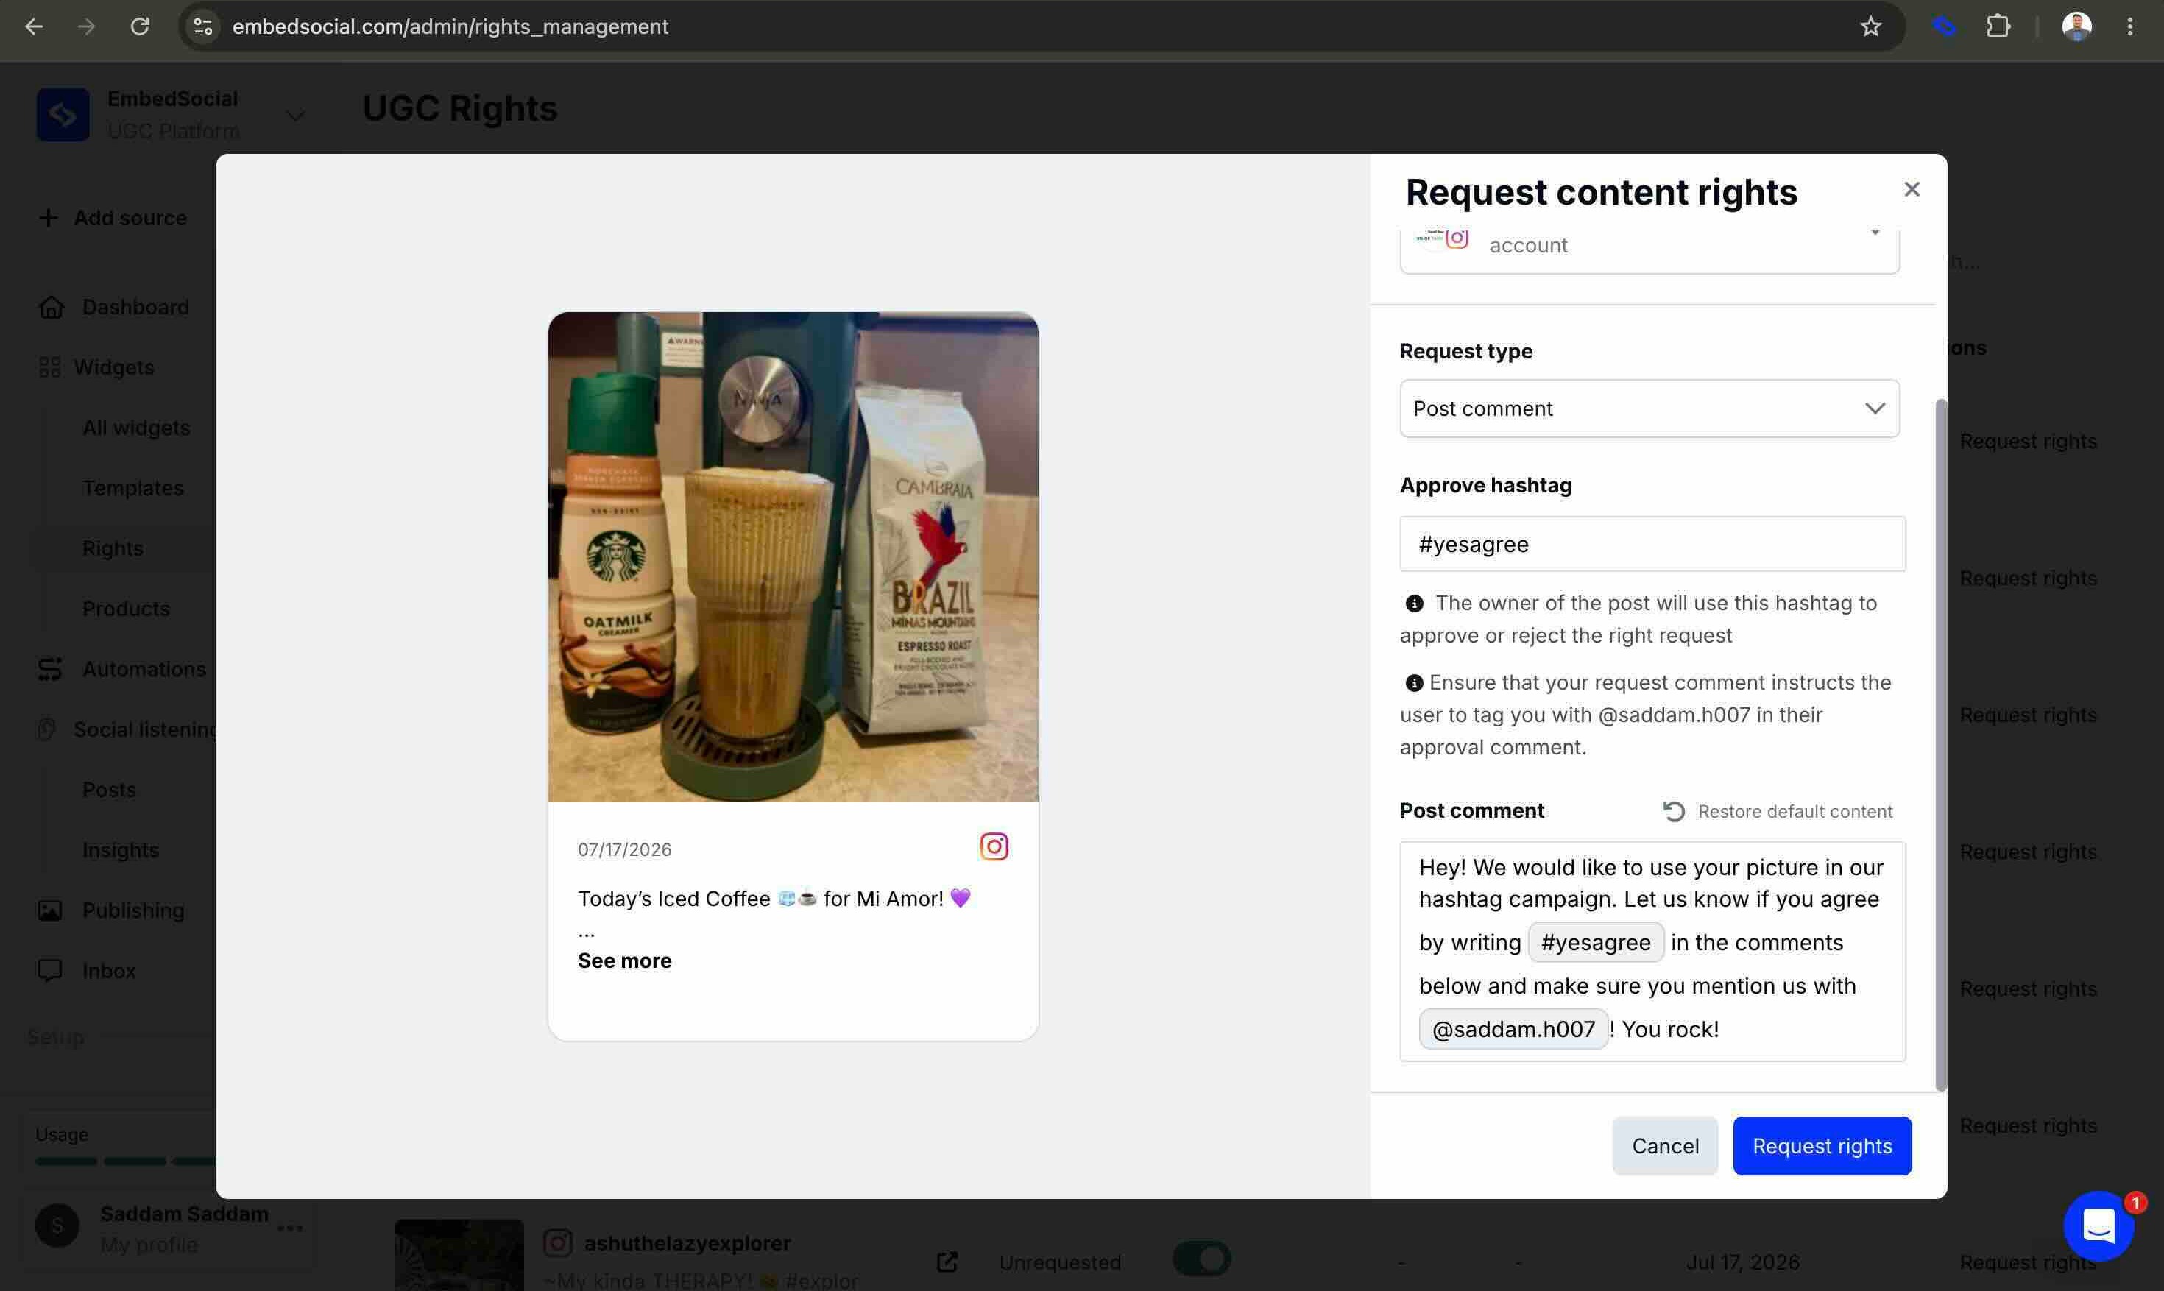The height and width of the screenshot is (1291, 2164).
Task: Open the Chrome three-dot menu
Action: [2129, 26]
